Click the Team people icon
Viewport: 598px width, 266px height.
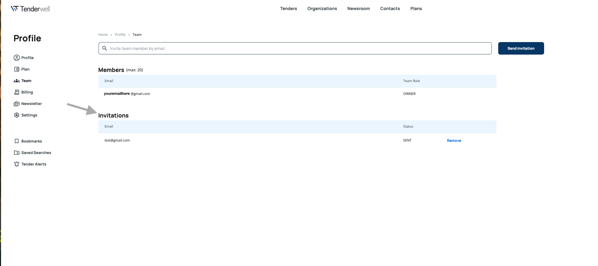point(16,81)
